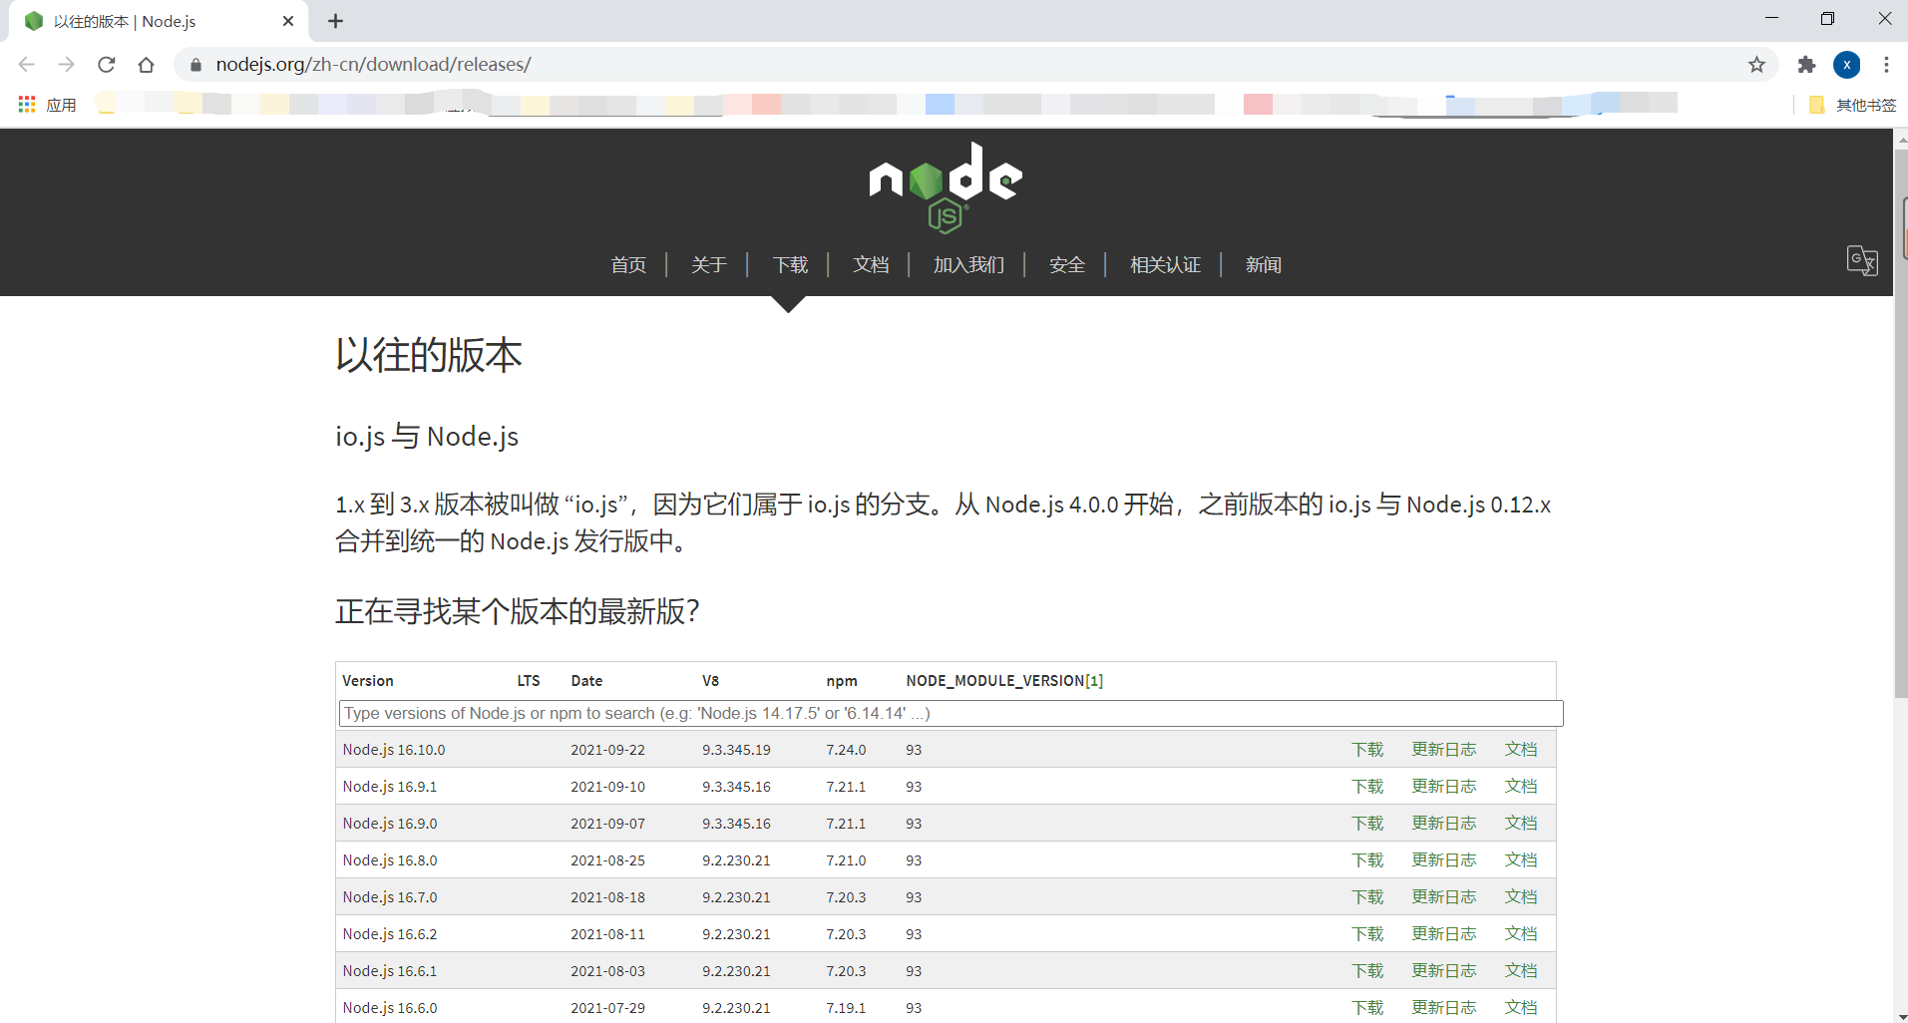Open docs for Node.js 16.6.1

[x=1521, y=971]
